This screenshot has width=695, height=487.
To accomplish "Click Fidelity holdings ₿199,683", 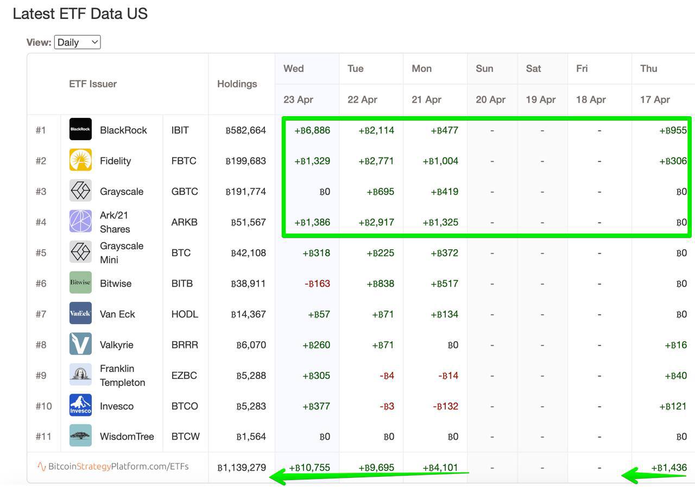I will (x=246, y=161).
